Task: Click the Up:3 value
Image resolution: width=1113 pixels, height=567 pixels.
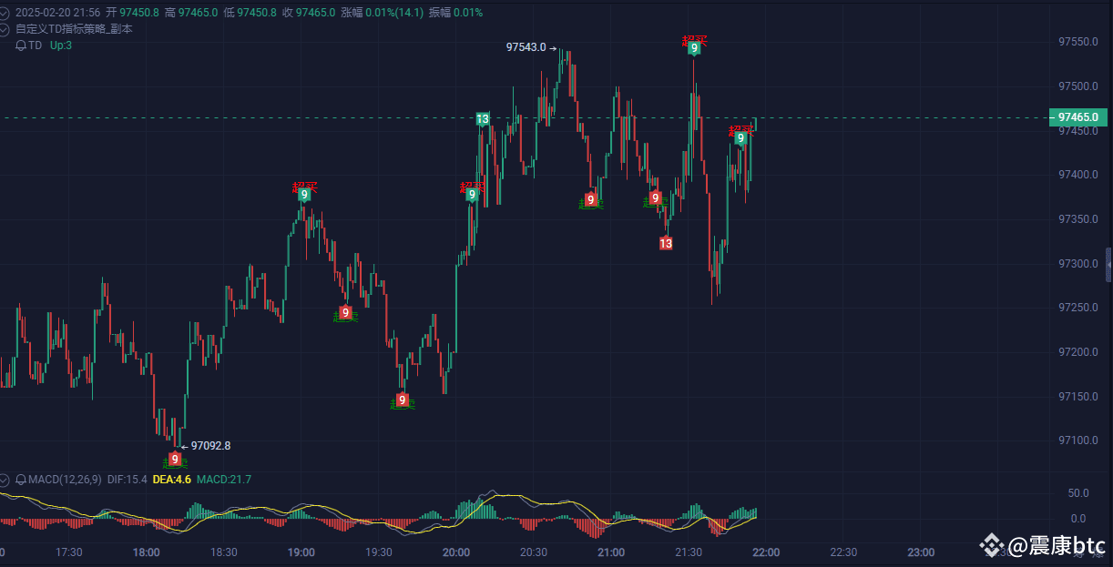Action: tap(61, 45)
